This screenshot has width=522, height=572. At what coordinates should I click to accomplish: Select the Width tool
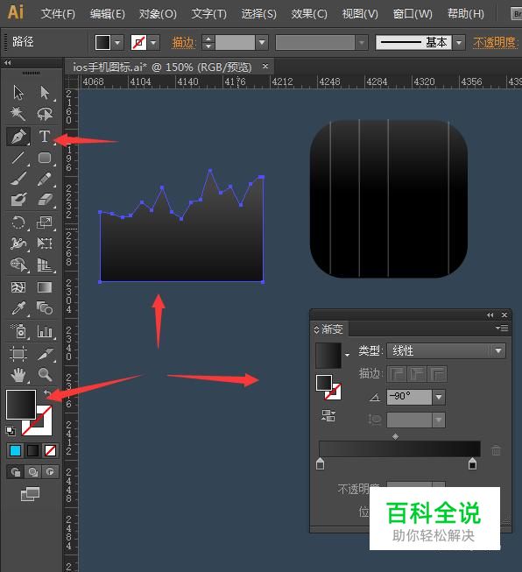[18, 244]
